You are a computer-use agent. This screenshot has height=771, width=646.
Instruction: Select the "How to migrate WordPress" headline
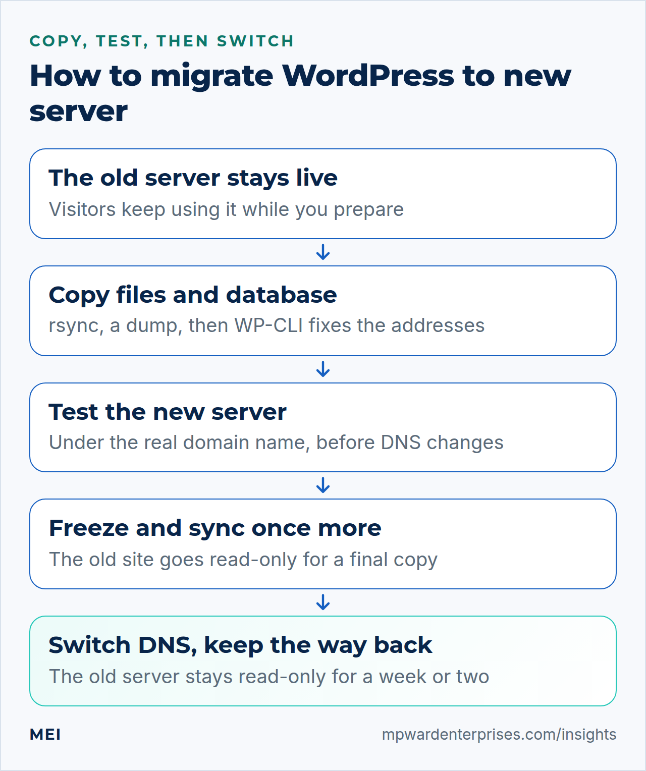(300, 93)
